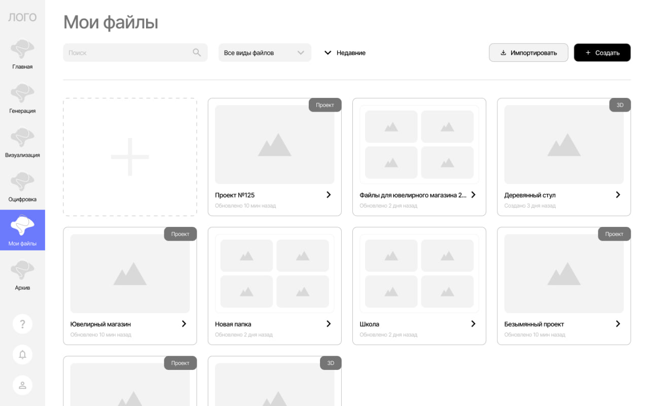The height and width of the screenshot is (406, 649).
Task: Open Безымянный проект arrow chevron
Action: 618,323
